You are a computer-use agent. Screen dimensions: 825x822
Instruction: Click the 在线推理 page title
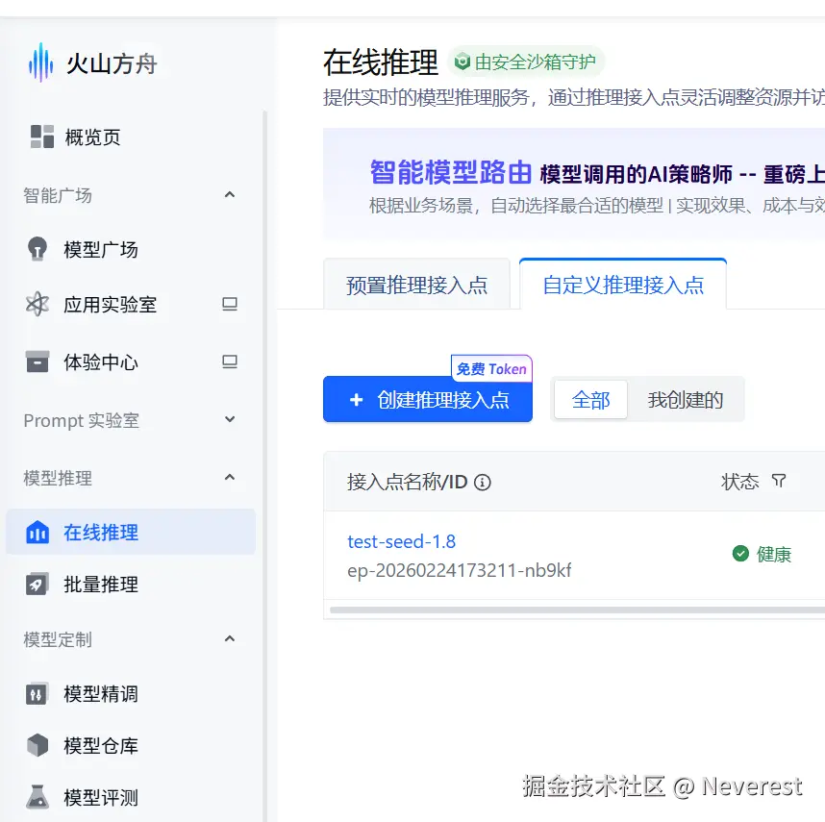point(381,62)
